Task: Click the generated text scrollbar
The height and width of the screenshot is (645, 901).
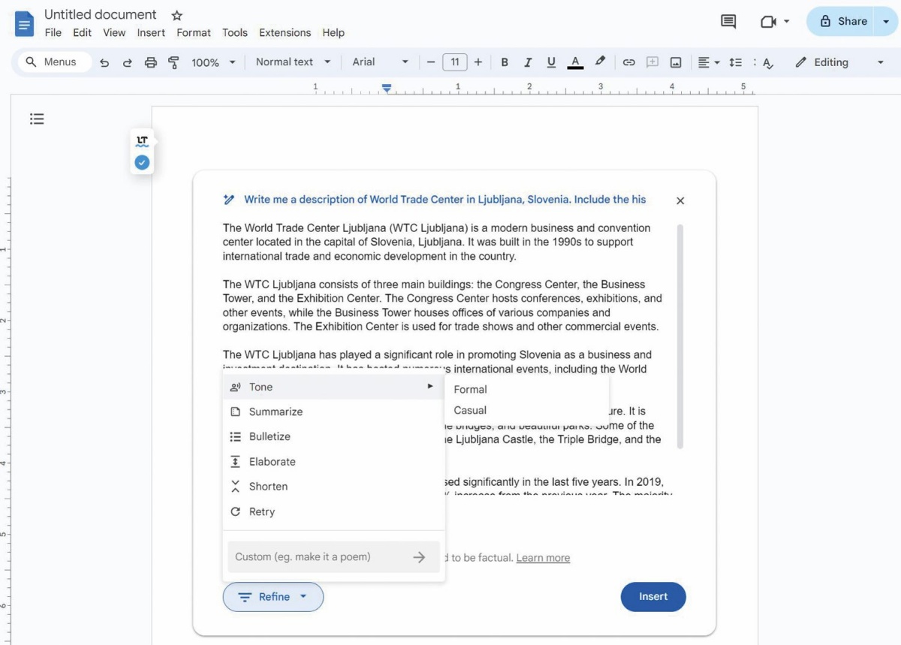Action: coord(680,336)
